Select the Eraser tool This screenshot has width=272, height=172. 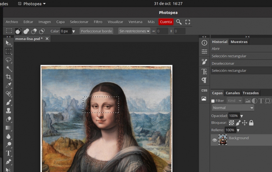coord(8,119)
